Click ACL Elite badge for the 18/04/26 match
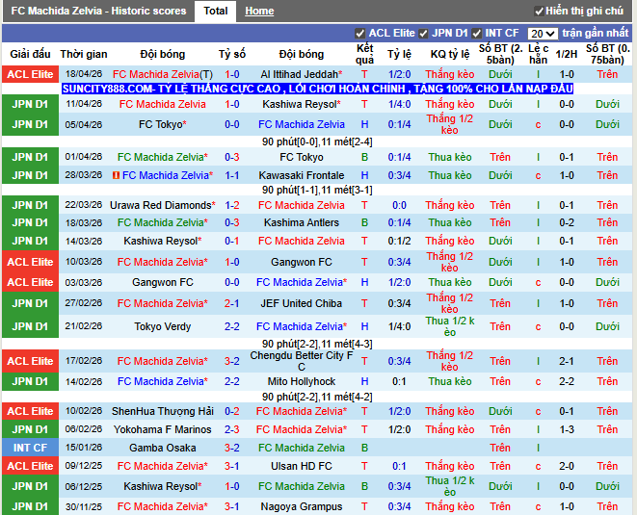This screenshot has height=515, width=637. (30, 74)
